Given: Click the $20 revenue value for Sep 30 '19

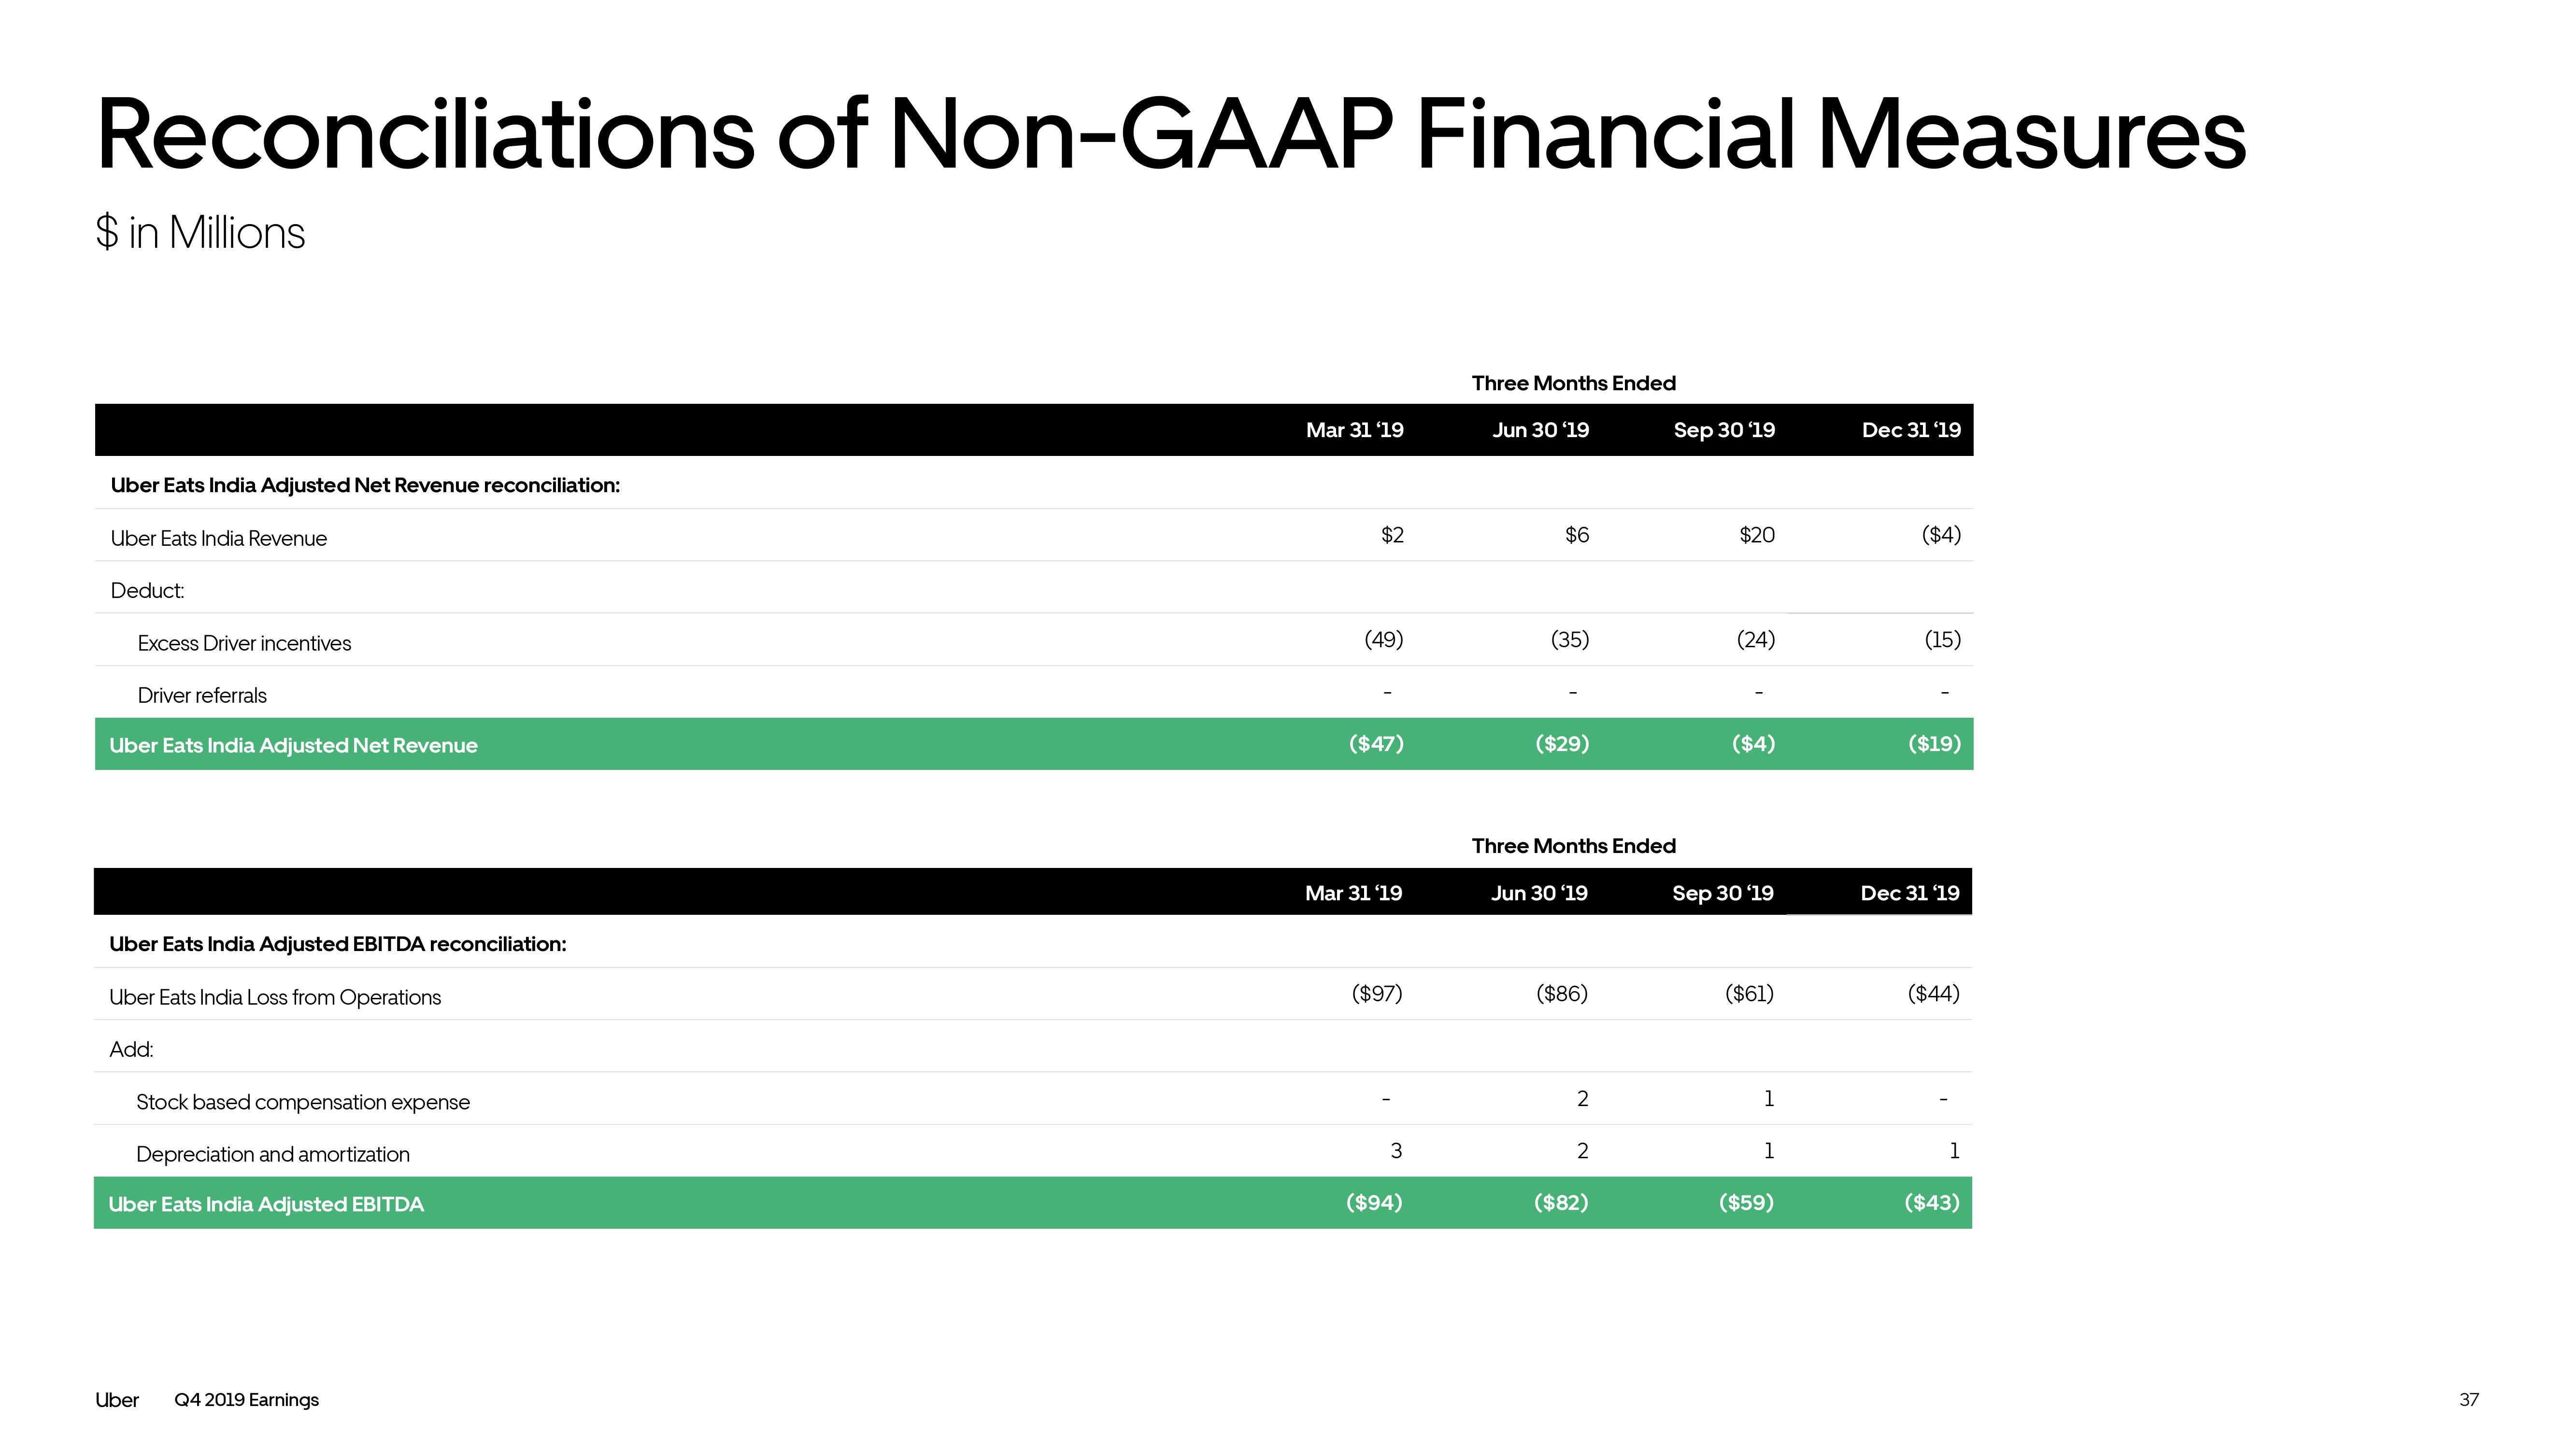Looking at the screenshot, I should tap(1757, 535).
